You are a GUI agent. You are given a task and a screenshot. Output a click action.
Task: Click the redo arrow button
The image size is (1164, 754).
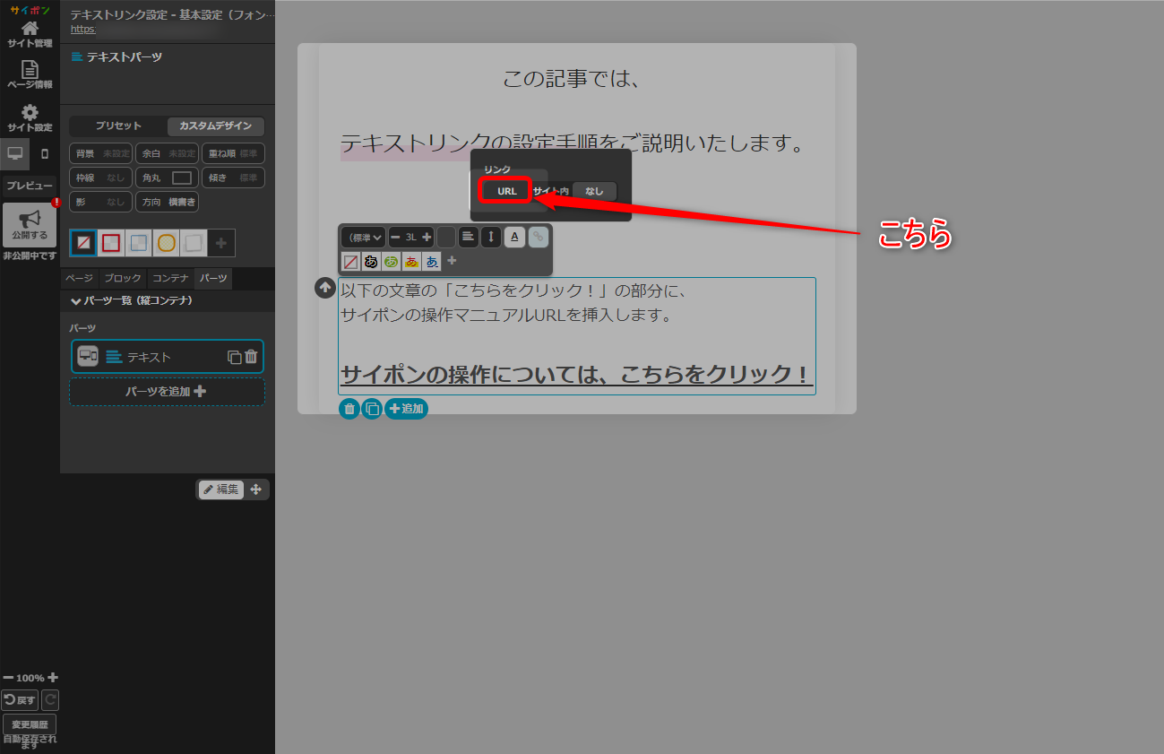(50, 700)
